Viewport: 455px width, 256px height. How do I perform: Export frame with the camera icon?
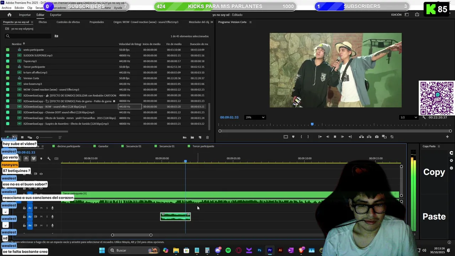tap(377, 137)
